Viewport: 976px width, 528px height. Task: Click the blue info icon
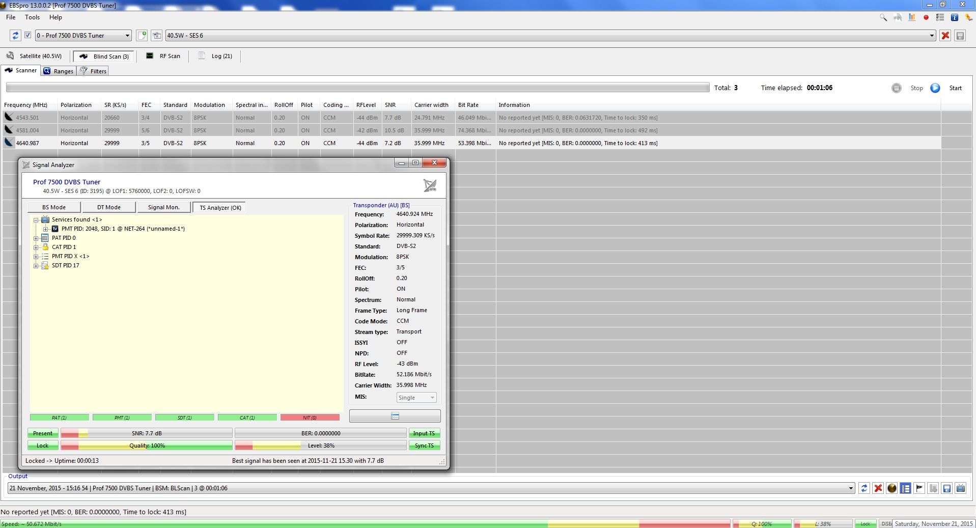coord(955,17)
